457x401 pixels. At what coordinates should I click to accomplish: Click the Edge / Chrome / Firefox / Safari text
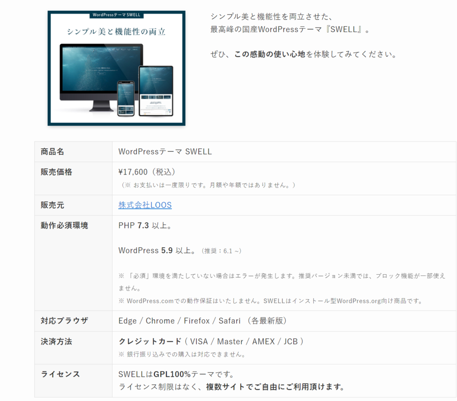203,321
